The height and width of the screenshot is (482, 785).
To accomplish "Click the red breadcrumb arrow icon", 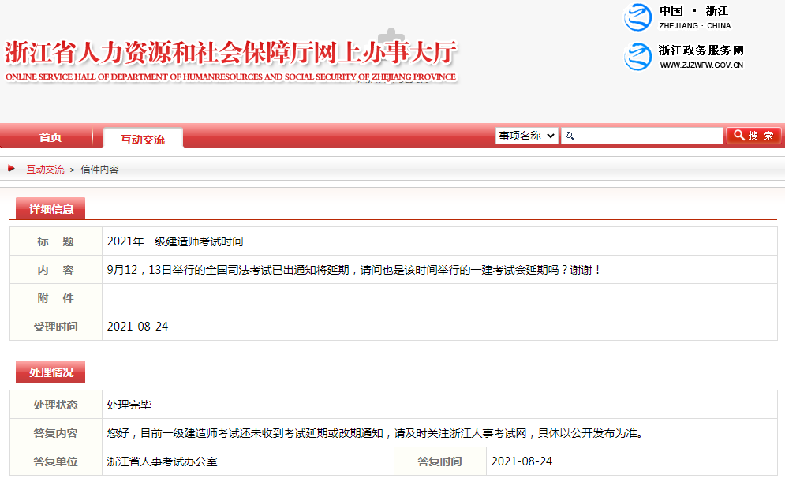I will click(12, 168).
